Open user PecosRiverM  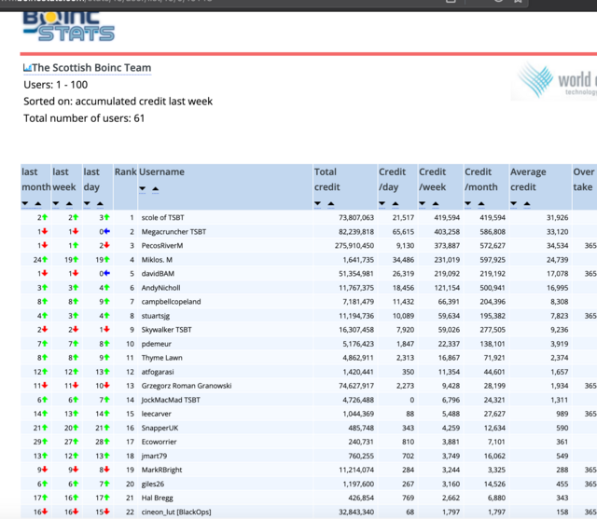pos(162,246)
